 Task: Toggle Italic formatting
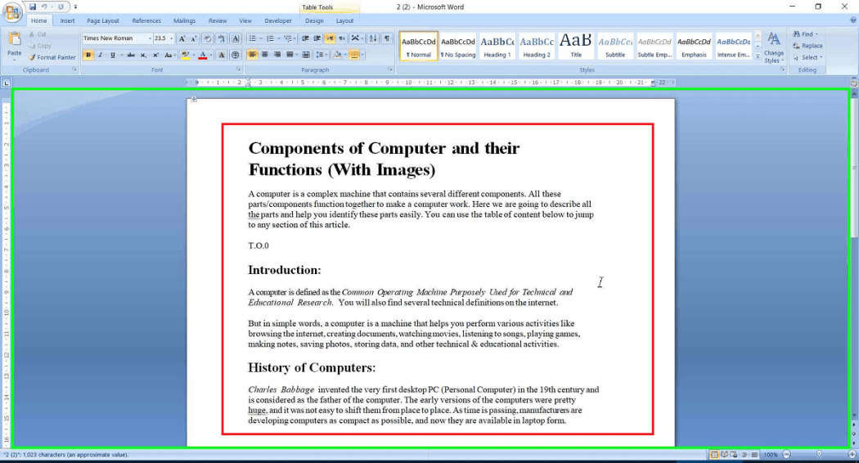tap(101, 55)
